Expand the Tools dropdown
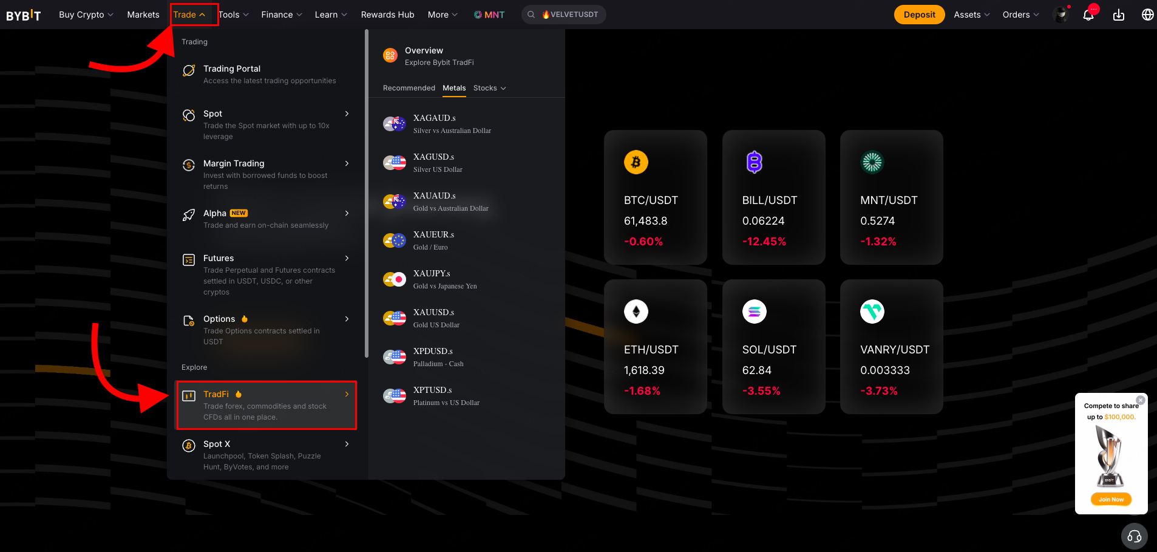Viewport: 1157px width, 552px height. coord(234,15)
